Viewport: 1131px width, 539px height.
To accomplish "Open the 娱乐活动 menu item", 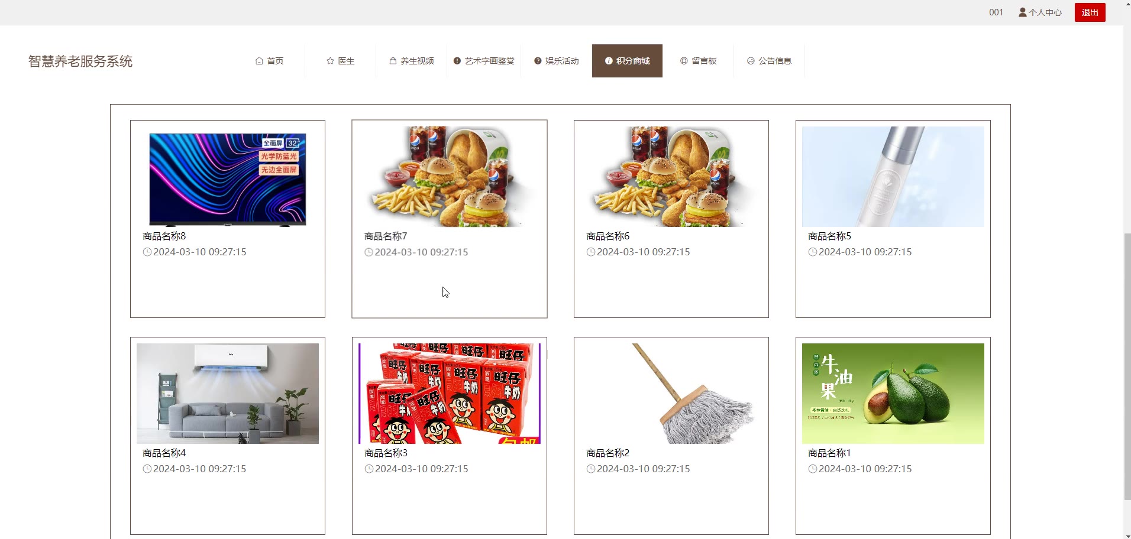I will pyautogui.click(x=556, y=61).
